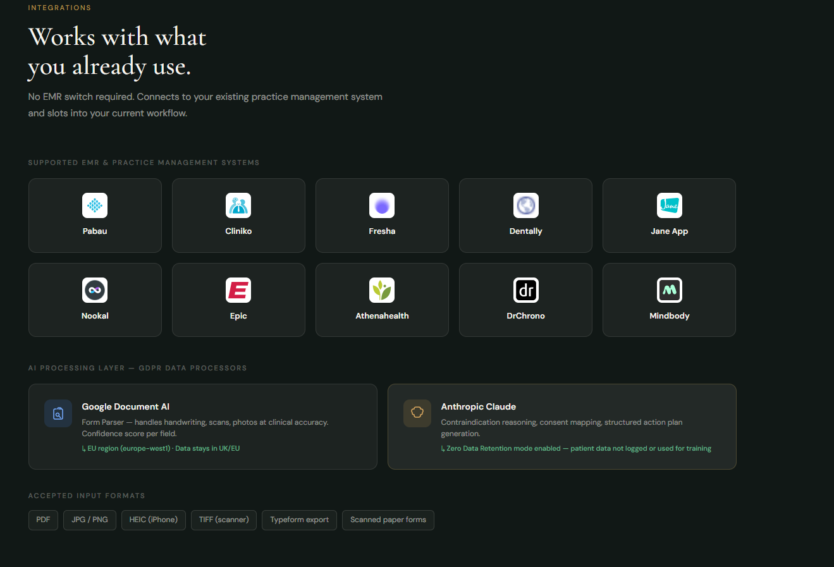Click the Pabau logo icon
The image size is (834, 567).
click(95, 205)
